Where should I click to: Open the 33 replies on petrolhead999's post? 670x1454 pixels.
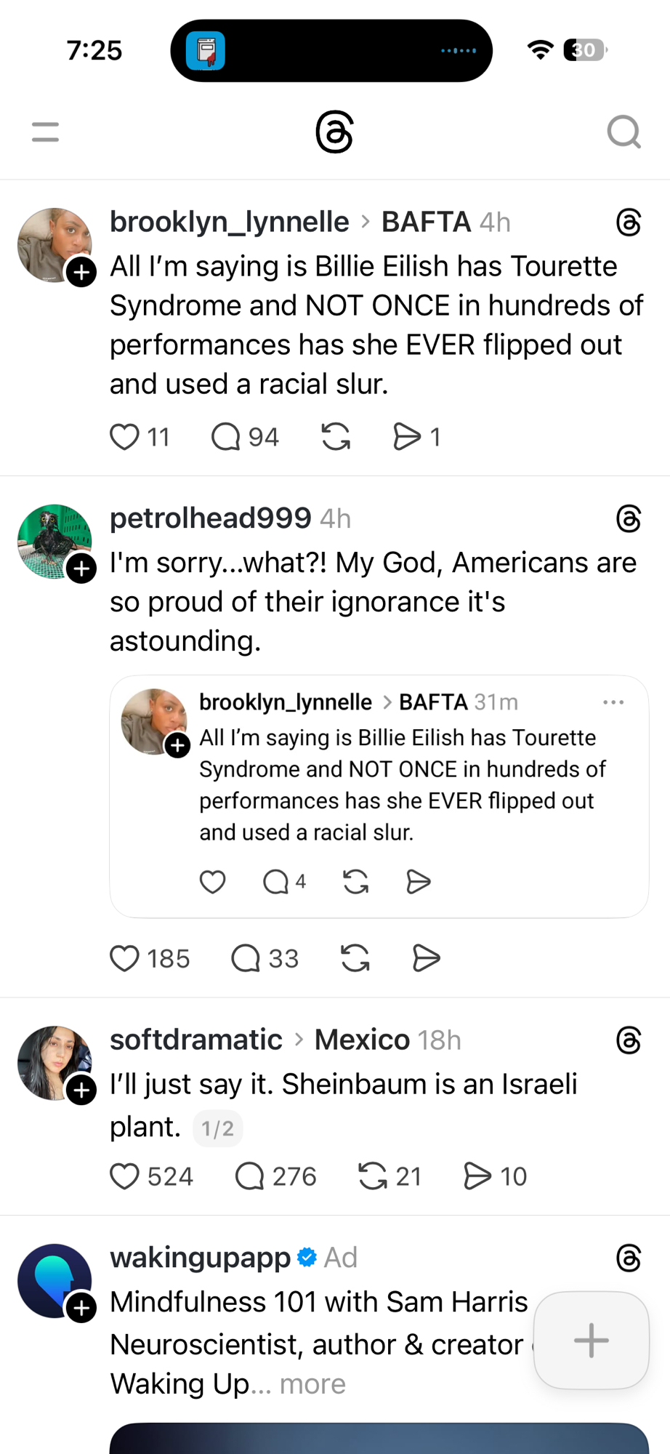[x=246, y=958]
